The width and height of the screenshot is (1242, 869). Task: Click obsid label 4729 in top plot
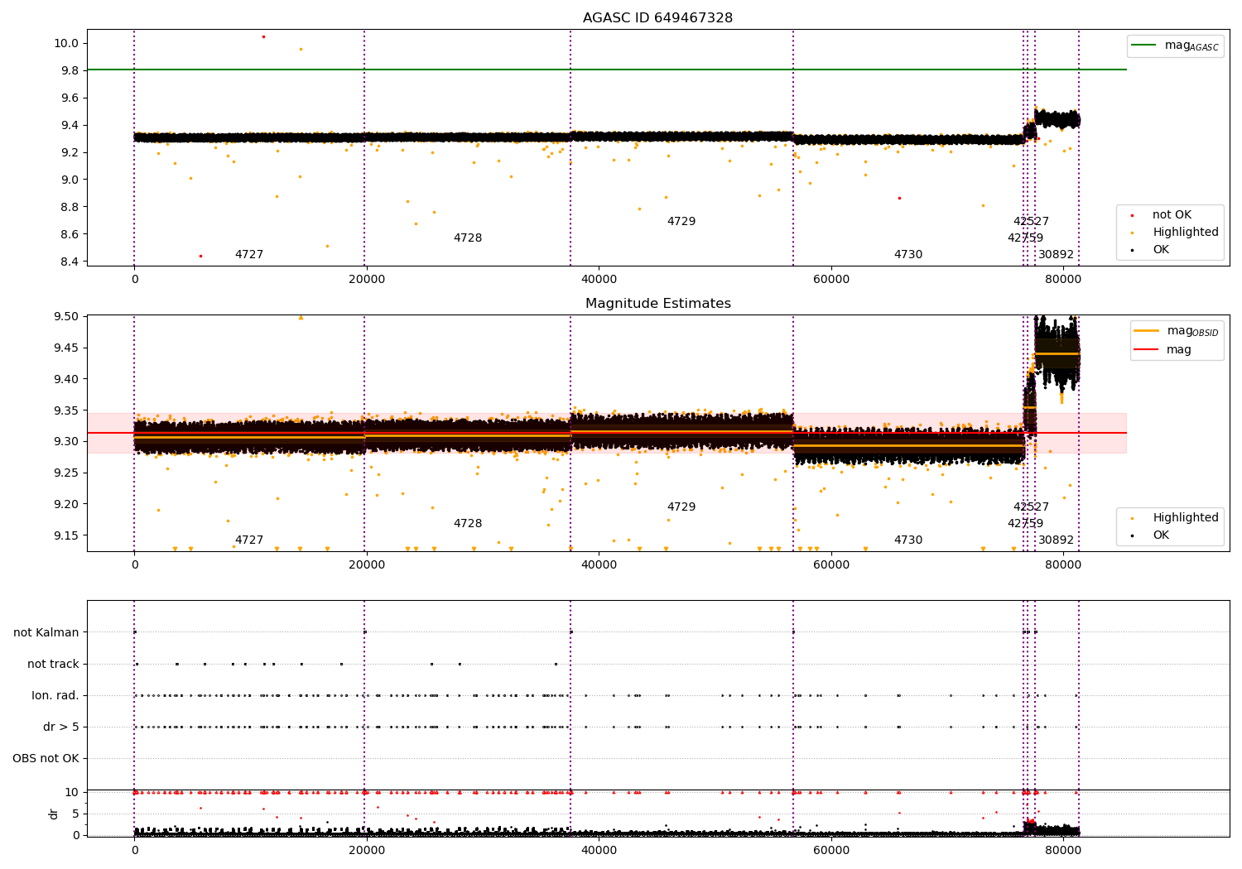tap(681, 222)
